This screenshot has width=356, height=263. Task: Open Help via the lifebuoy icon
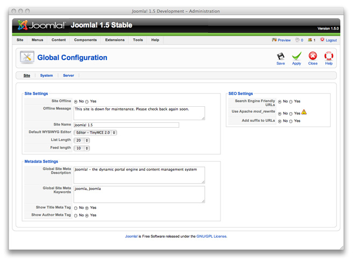pos(329,56)
